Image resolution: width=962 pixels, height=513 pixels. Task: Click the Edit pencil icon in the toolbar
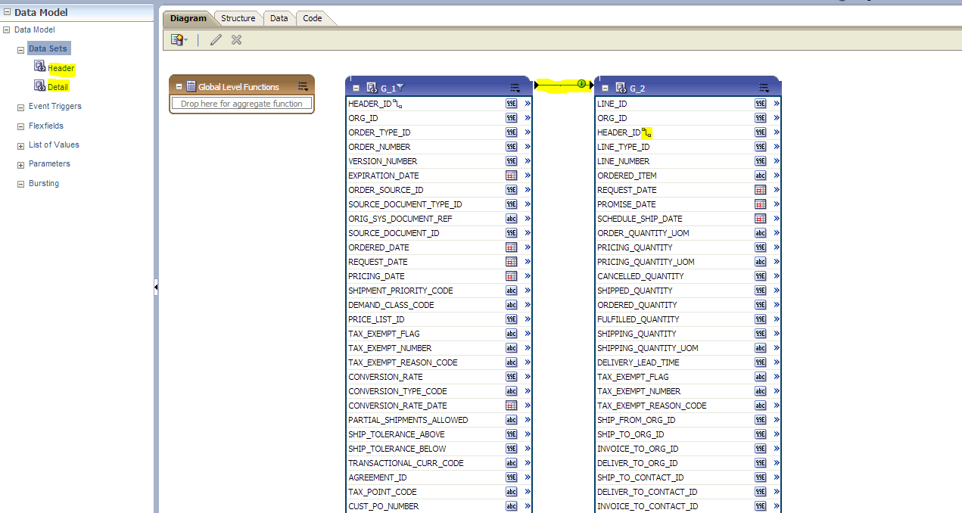(215, 39)
